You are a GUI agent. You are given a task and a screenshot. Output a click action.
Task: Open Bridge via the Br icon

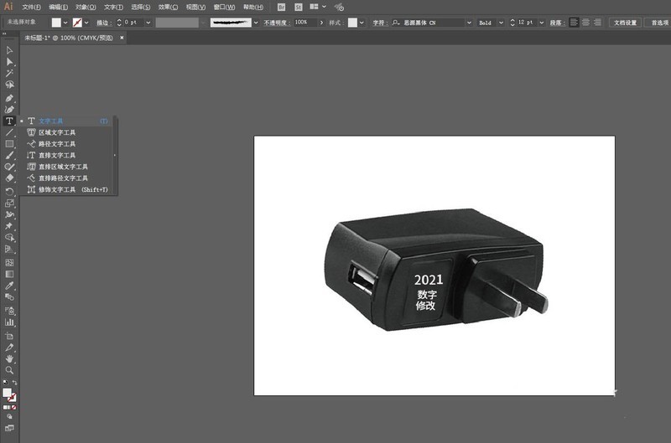click(x=282, y=7)
